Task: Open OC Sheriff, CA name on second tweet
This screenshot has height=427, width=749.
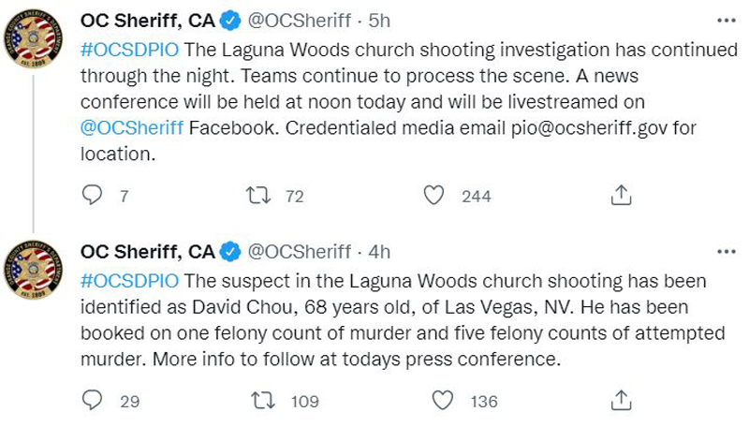Action: (x=148, y=252)
